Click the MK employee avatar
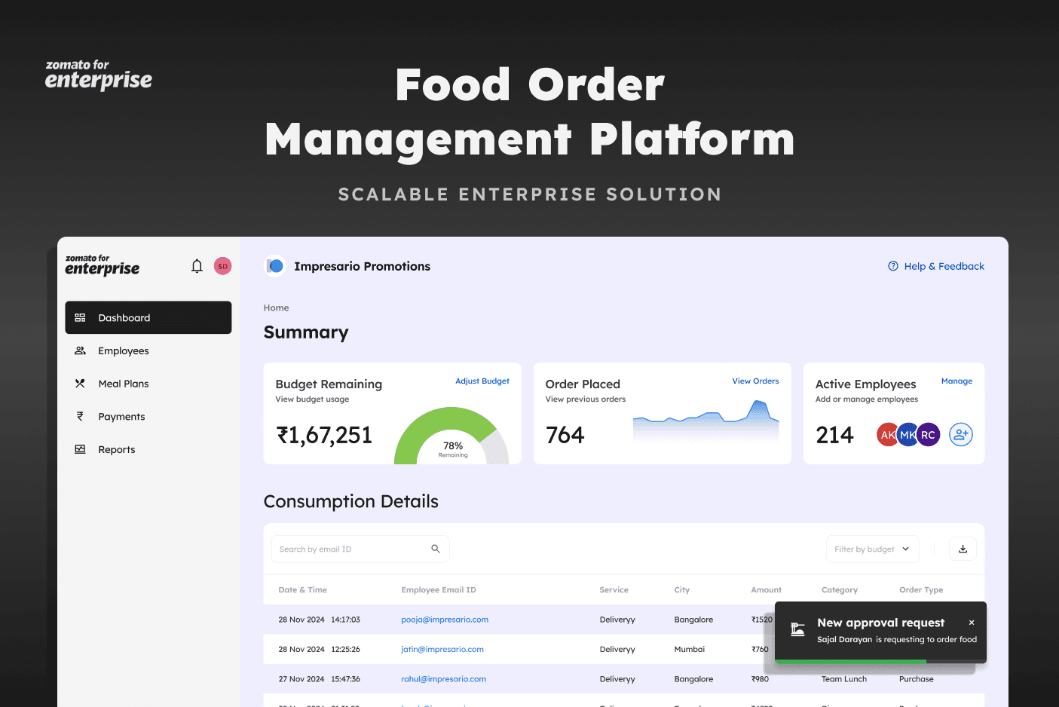Image resolution: width=1059 pixels, height=707 pixels. (x=907, y=434)
